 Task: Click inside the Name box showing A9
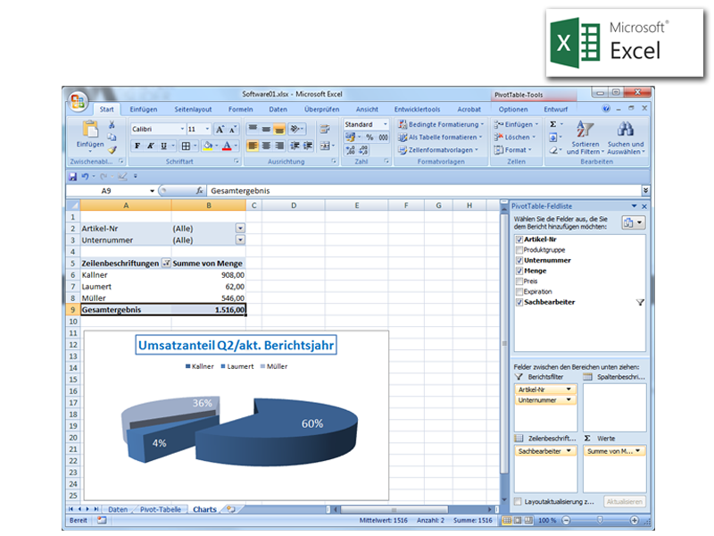click(x=107, y=189)
